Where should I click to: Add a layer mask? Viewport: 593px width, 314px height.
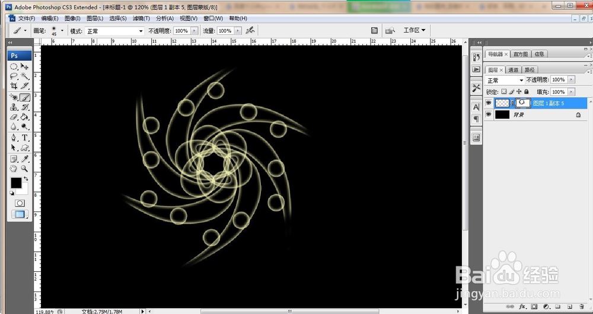point(534,306)
